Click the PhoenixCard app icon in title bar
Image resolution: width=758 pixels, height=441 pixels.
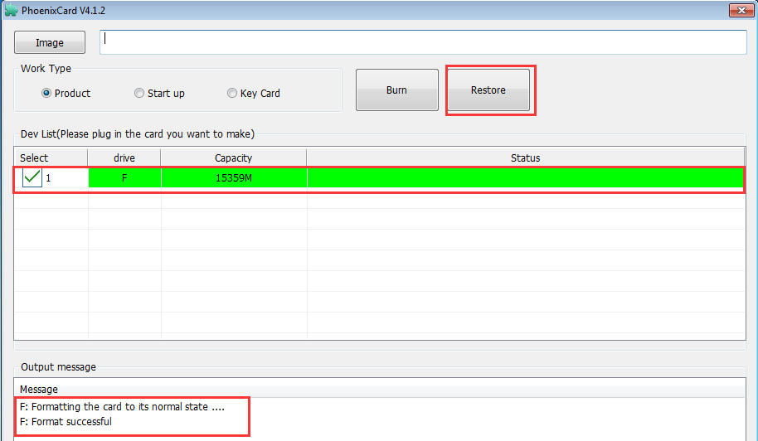coord(11,10)
